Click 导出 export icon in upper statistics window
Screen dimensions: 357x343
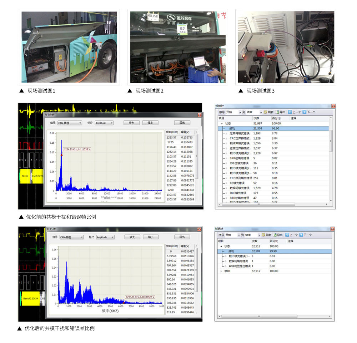tap(278, 112)
